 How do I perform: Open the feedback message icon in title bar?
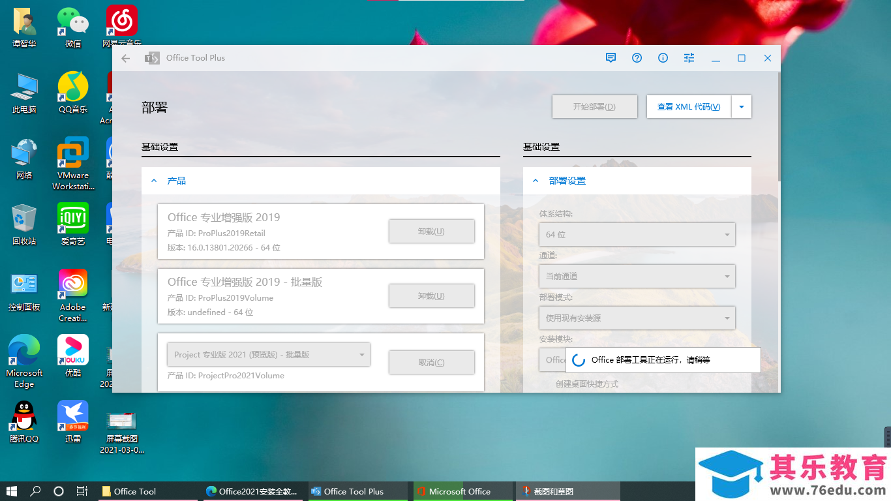coord(611,58)
